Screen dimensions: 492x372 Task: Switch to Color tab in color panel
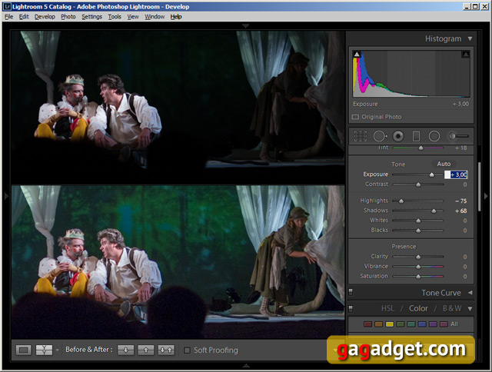coord(418,309)
